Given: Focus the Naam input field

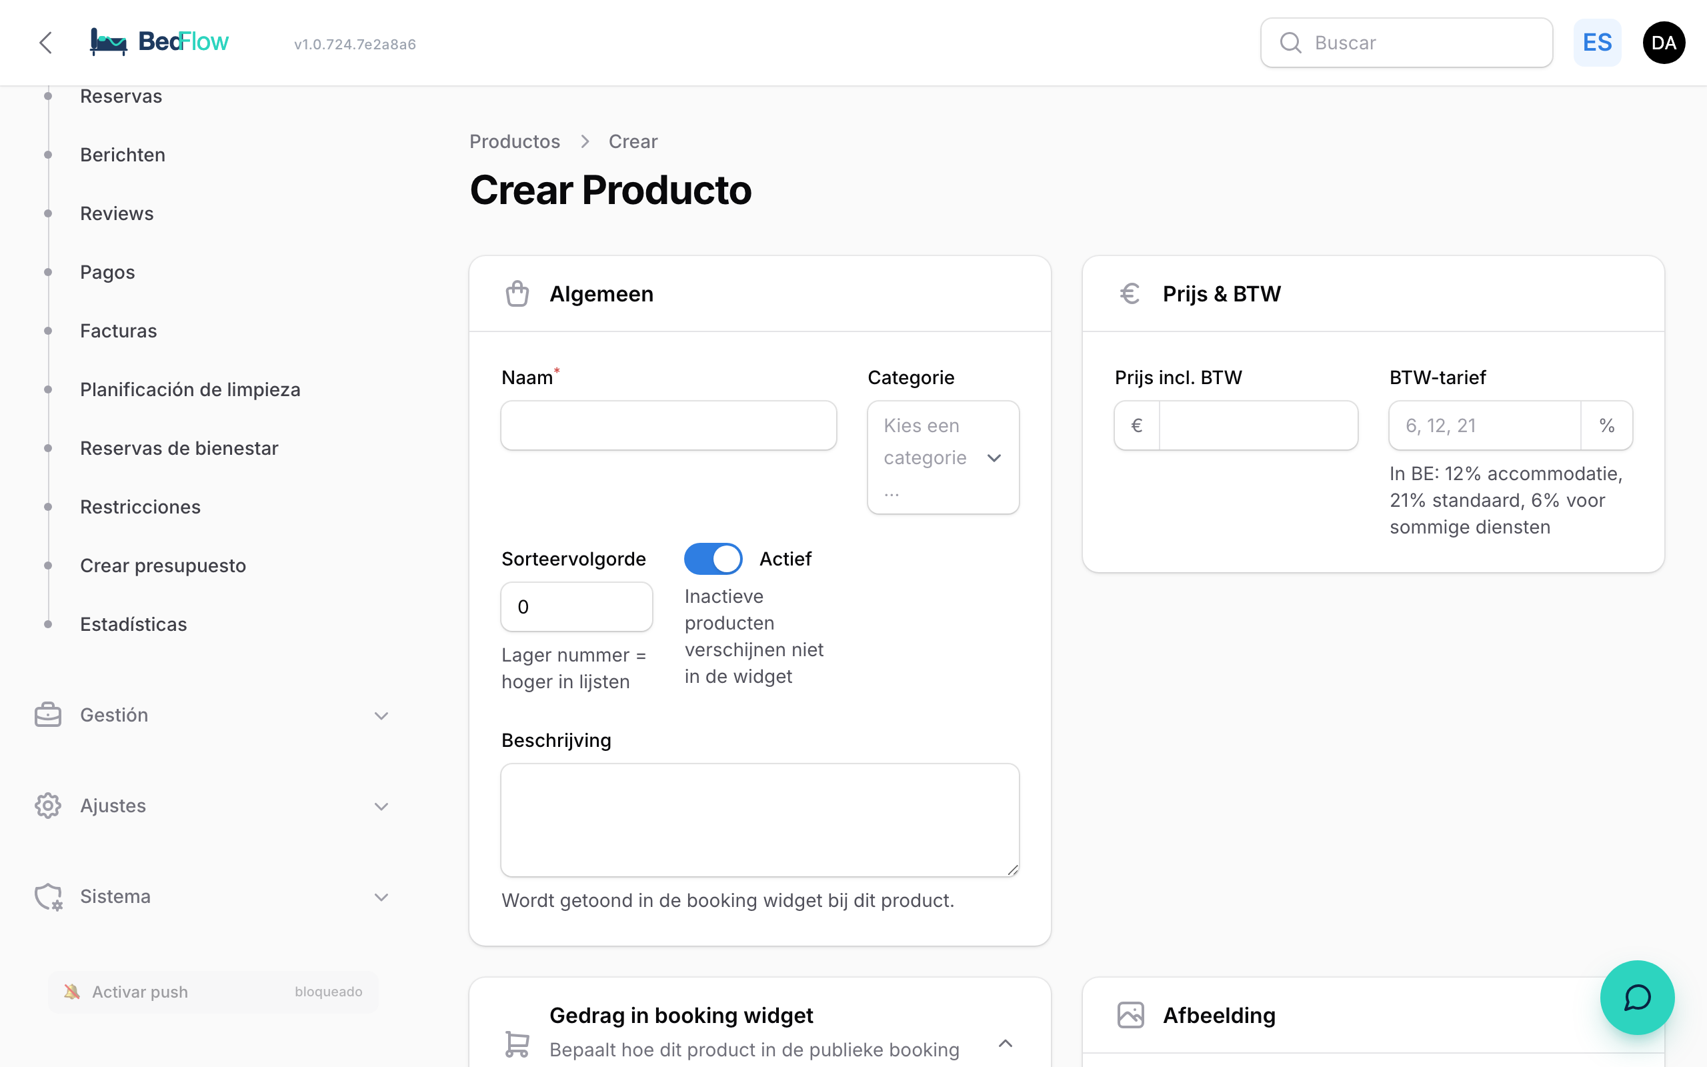Looking at the screenshot, I should (x=669, y=425).
